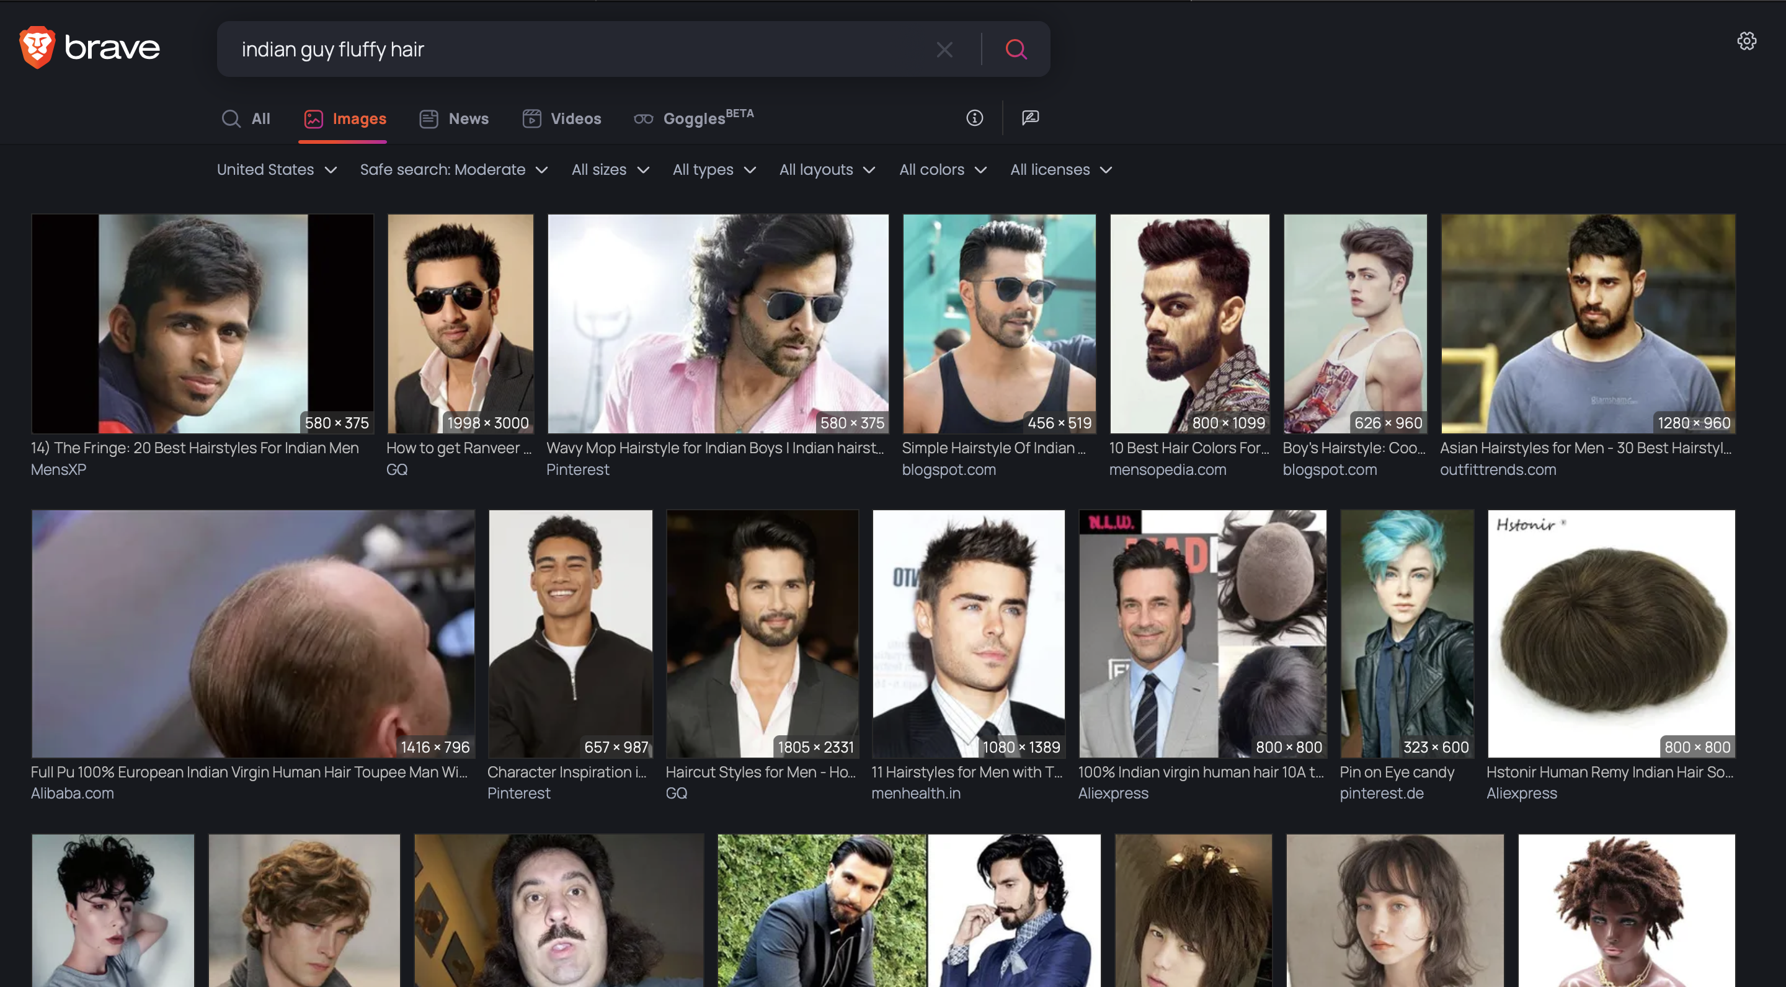Open the Videos tab
Image resolution: width=1786 pixels, height=987 pixels.
562,118
